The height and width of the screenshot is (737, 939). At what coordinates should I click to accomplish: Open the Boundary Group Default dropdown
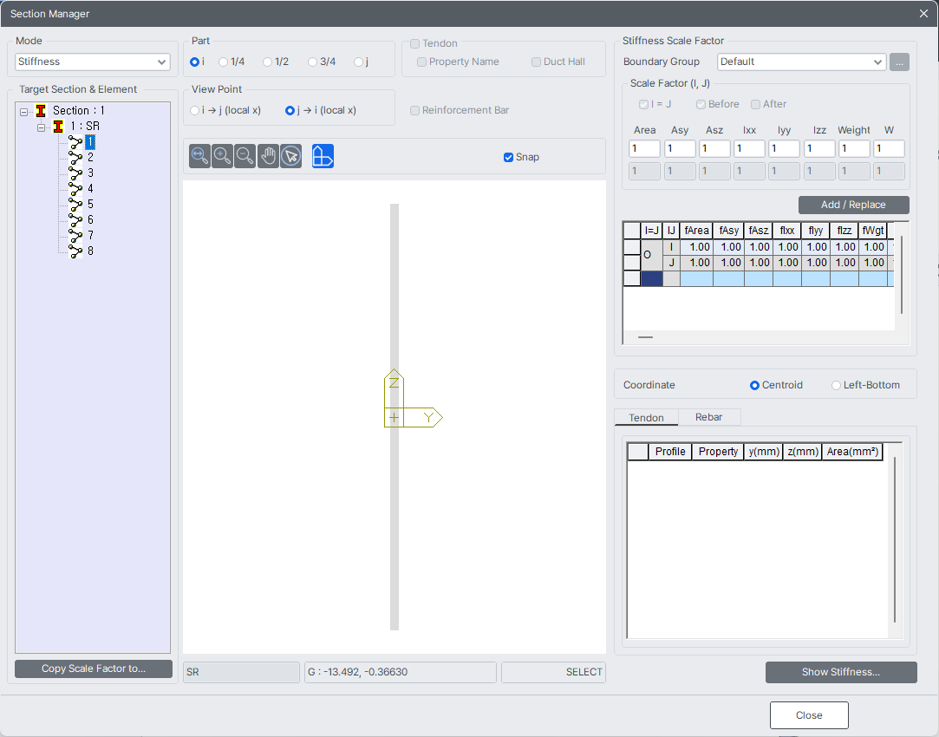click(x=801, y=62)
